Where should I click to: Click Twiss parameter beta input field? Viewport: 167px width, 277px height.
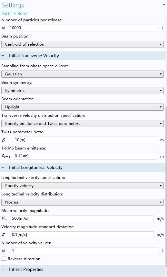point(85,140)
